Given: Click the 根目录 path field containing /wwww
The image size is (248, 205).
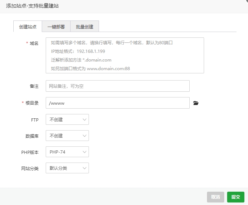Looking at the screenshot, I should click(x=117, y=103).
